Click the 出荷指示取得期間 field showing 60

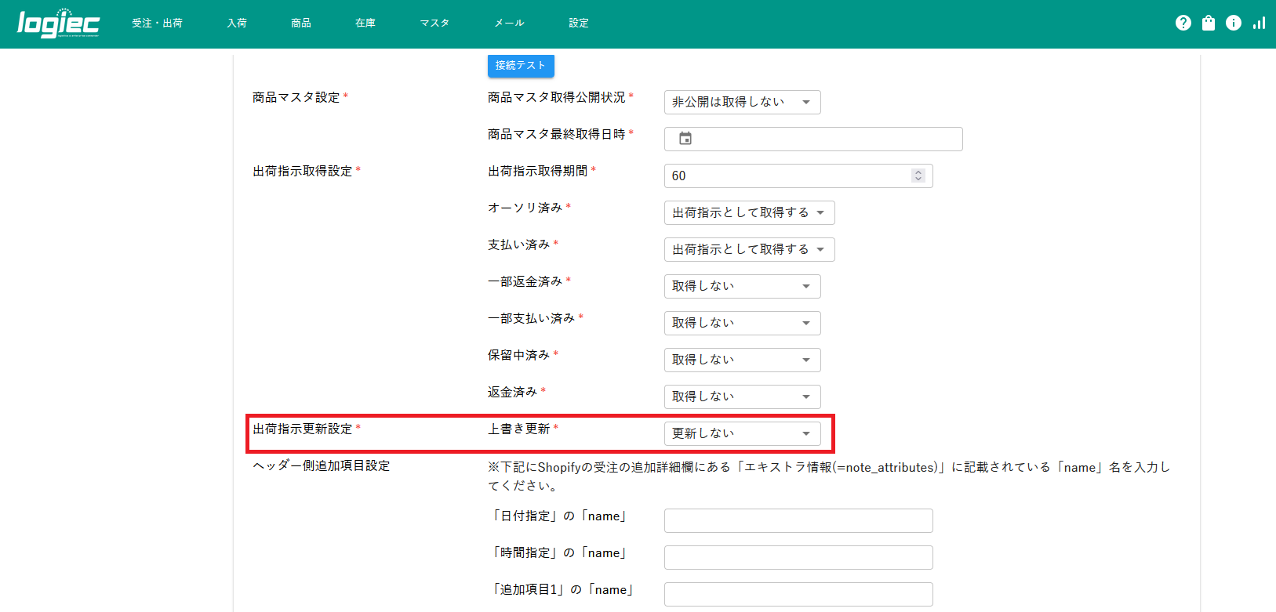pos(784,176)
